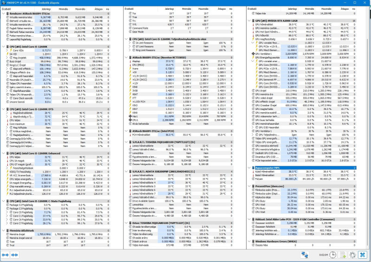Click lightning icon of SA VID
The height and width of the screenshot is (262, 371).
pos(7,54)
